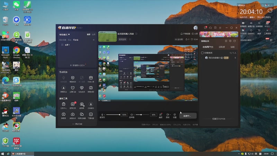Select the middle tab in 弹幕助手 panel
277x156 pixels.
tap(222, 47)
